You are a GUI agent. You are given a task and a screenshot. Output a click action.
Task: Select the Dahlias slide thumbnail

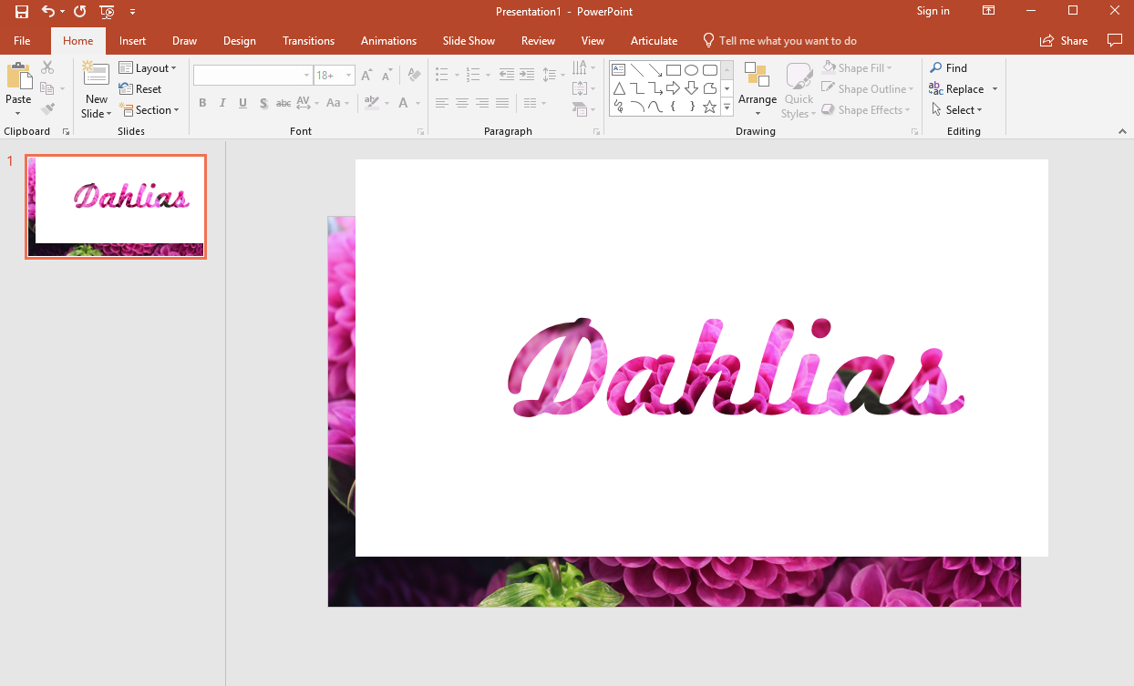point(116,207)
